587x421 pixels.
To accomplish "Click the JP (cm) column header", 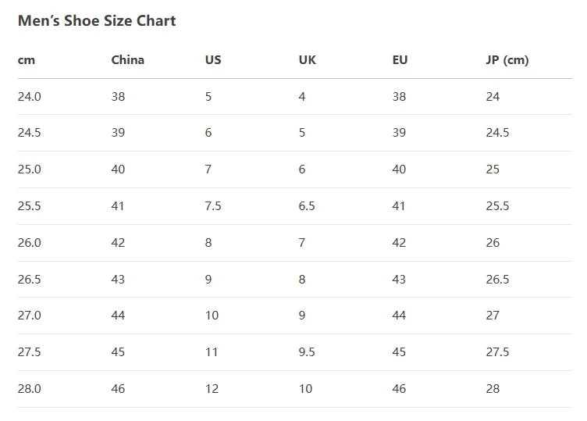I will click(507, 60).
